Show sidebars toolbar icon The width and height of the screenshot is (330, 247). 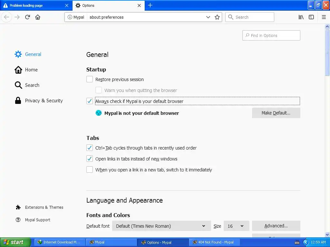pyautogui.click(x=311, y=17)
